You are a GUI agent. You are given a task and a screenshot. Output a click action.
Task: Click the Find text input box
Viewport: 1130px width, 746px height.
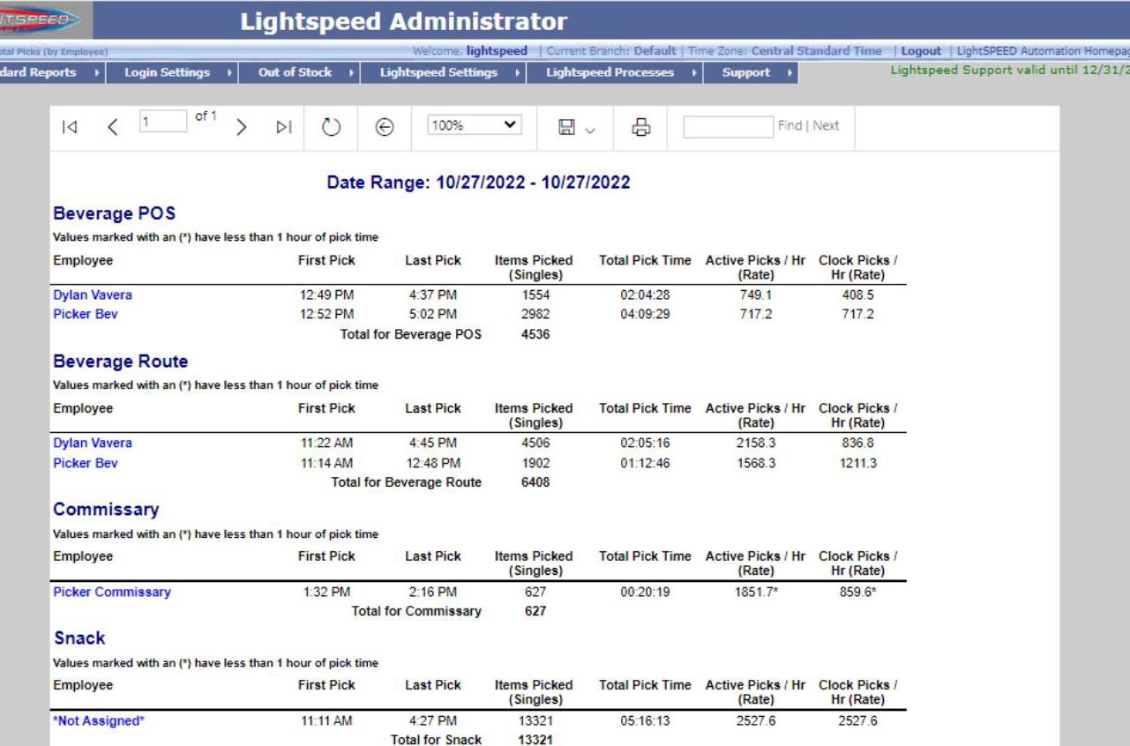click(x=728, y=126)
